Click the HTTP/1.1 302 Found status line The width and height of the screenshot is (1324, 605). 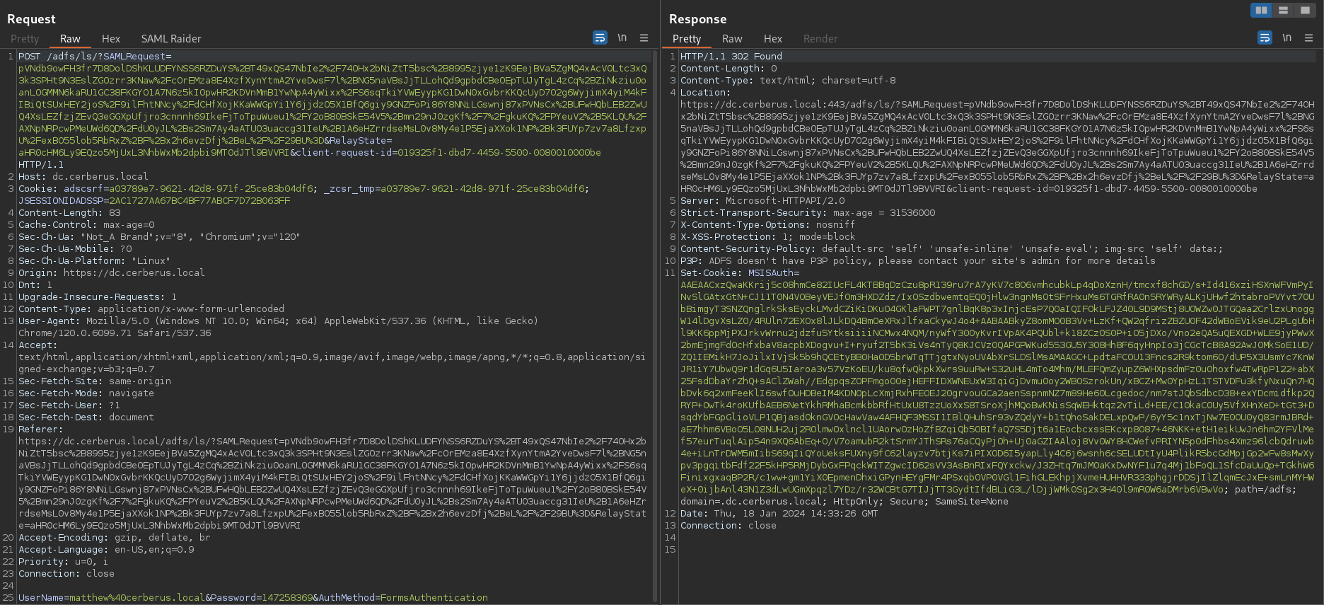click(x=731, y=57)
